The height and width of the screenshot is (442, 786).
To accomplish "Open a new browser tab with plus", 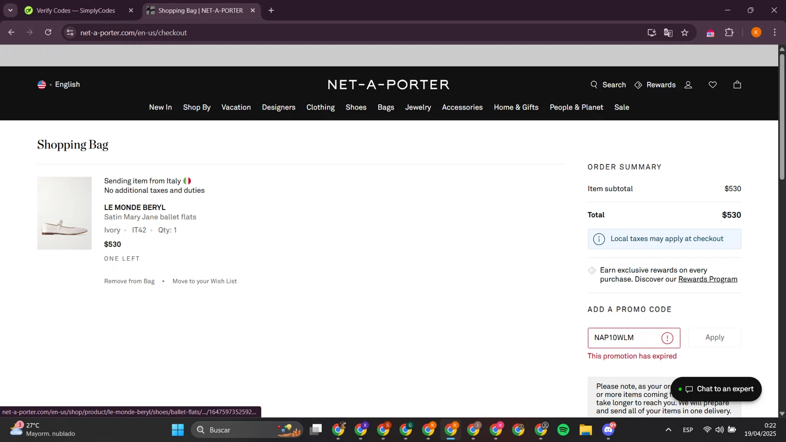I will coord(271,10).
